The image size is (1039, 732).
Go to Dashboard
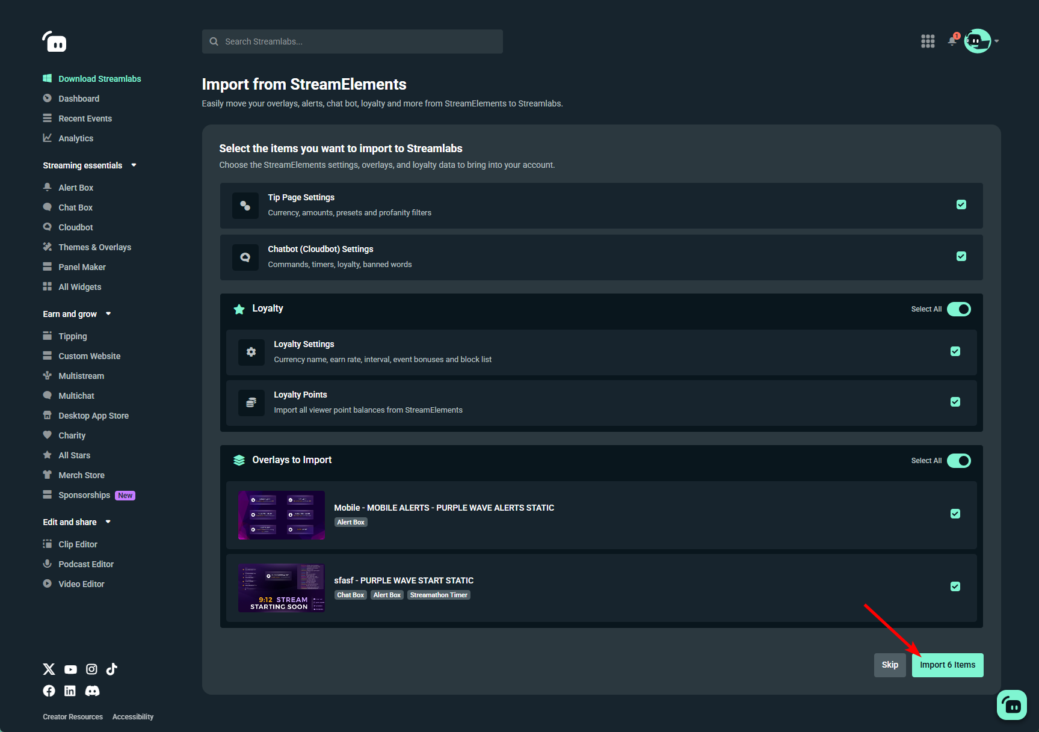click(71, 99)
